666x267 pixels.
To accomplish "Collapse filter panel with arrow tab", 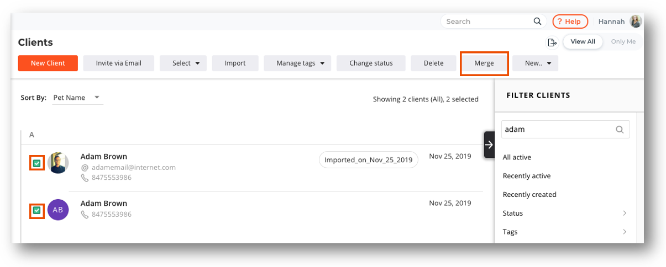I will (489, 145).
